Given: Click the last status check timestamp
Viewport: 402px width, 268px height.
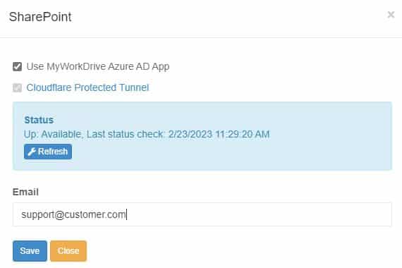Looking at the screenshot, I should tap(219, 134).
